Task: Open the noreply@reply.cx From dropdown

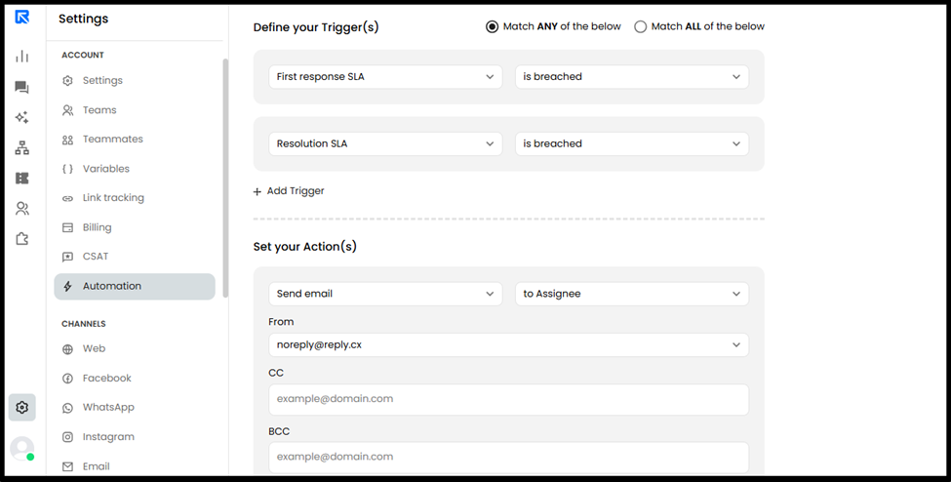Action: pos(508,344)
